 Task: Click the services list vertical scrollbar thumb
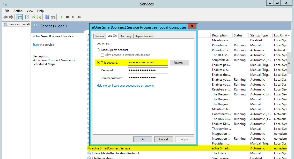tap(289, 63)
